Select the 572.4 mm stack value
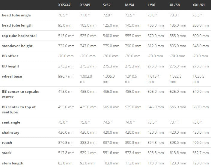Viewport: 211px width, 168px height. pos(133,153)
